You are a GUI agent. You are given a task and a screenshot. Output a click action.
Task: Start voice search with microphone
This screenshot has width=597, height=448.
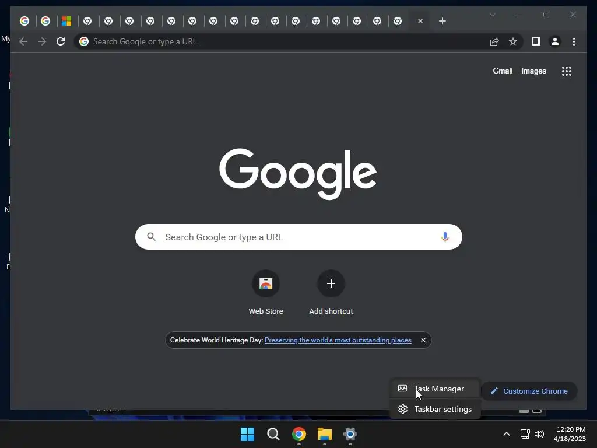tap(445, 237)
